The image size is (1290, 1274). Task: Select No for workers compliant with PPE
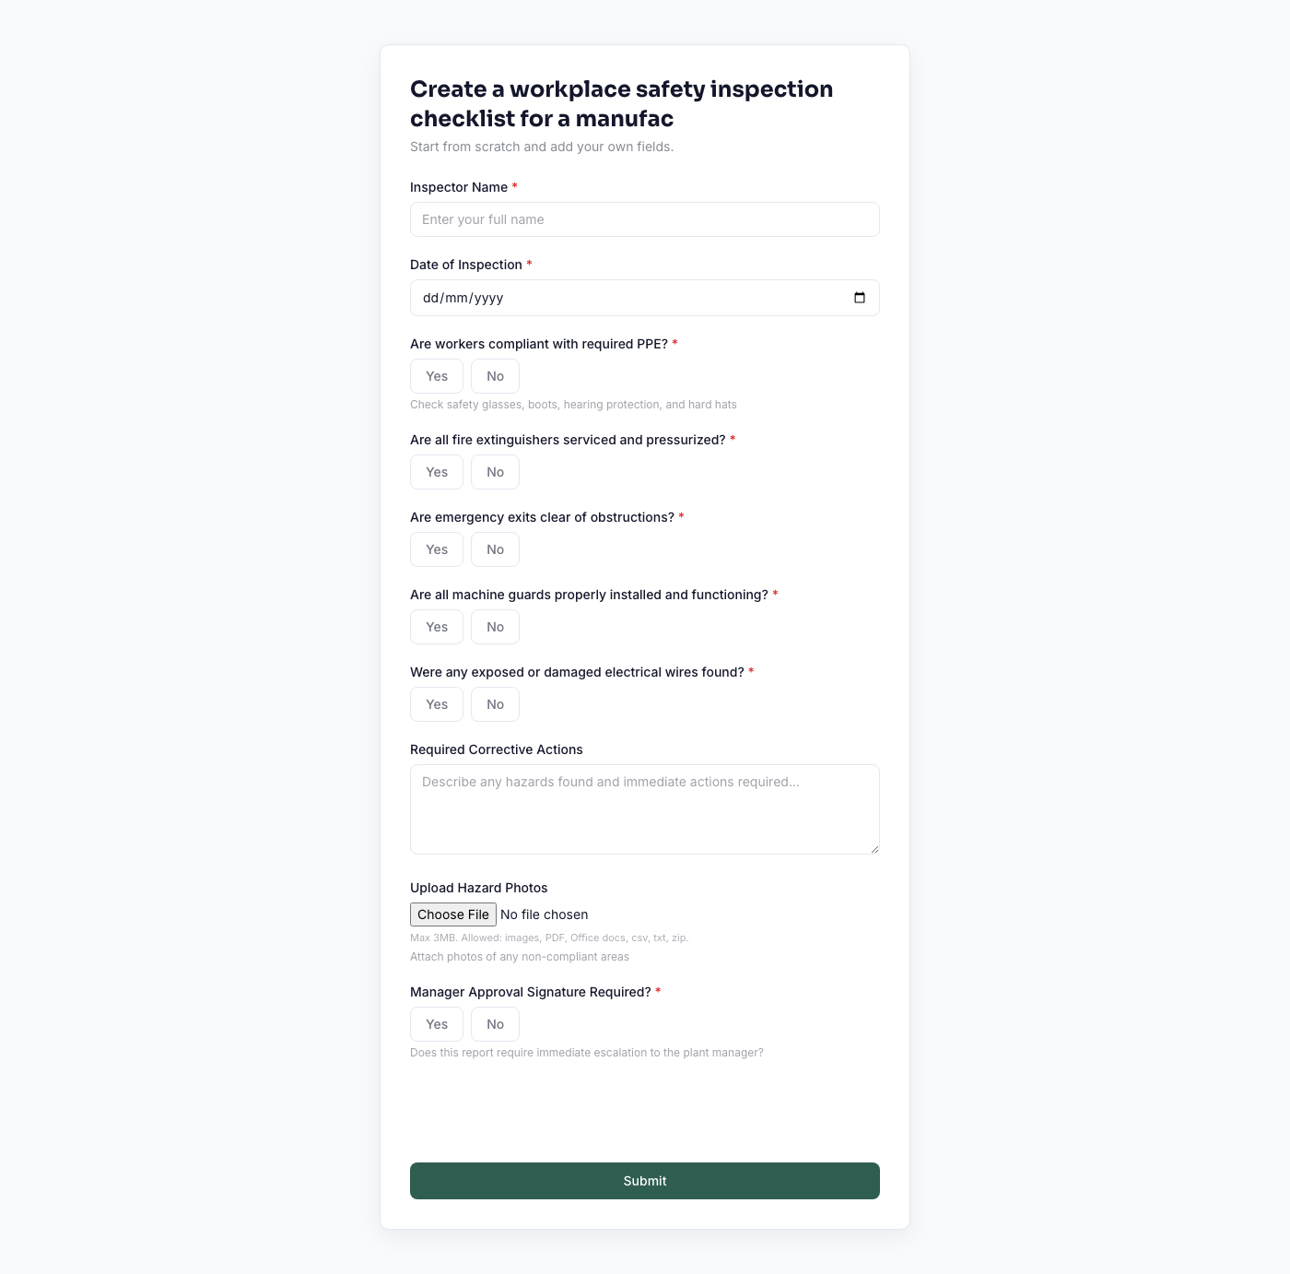coord(495,376)
